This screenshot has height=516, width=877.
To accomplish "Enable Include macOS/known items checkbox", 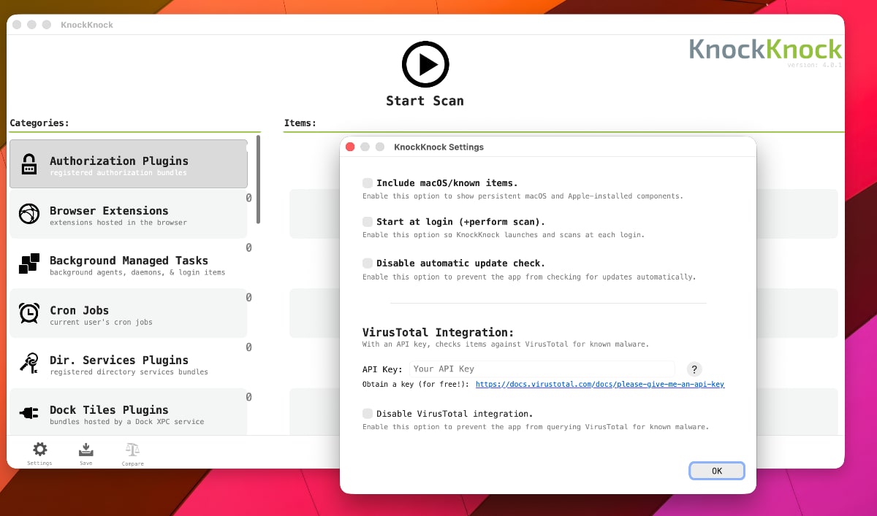I will [x=368, y=183].
